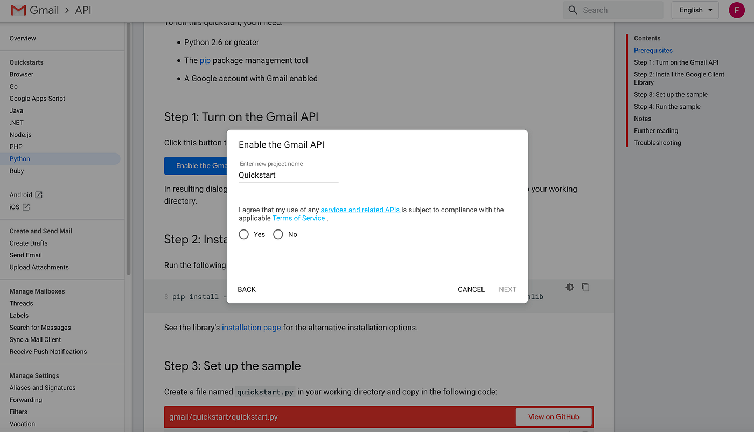Screen dimensions: 754x432
Task: Open Send Email in sidebar
Action: (x=25, y=255)
